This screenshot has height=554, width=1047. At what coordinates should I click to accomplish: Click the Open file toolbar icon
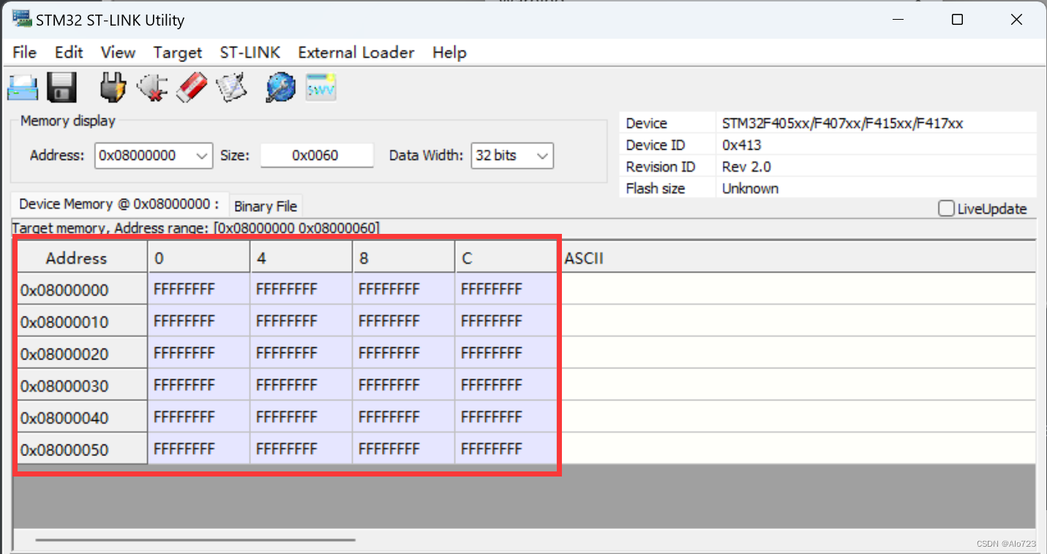pos(23,88)
